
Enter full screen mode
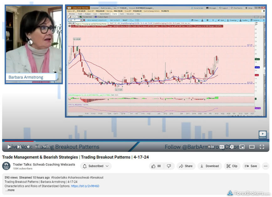(262, 147)
